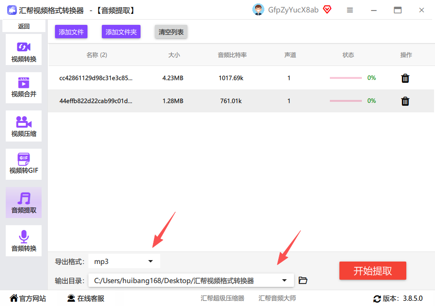Delete the cc42861129d98c31e3c85 file row
435x306 pixels.
[405, 78]
